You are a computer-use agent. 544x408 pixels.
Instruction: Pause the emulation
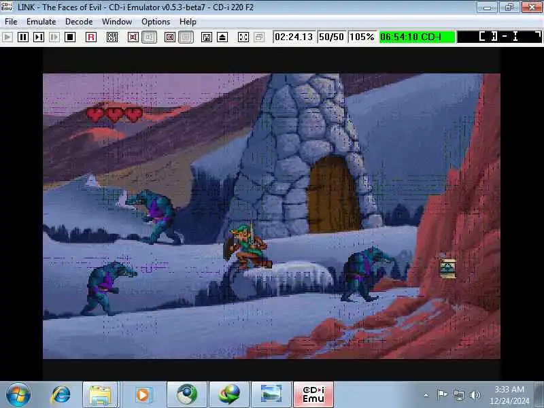coord(23,37)
